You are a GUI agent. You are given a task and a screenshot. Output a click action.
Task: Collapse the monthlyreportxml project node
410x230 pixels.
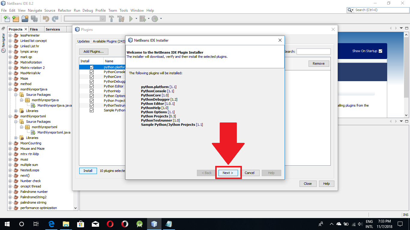(x=10, y=116)
